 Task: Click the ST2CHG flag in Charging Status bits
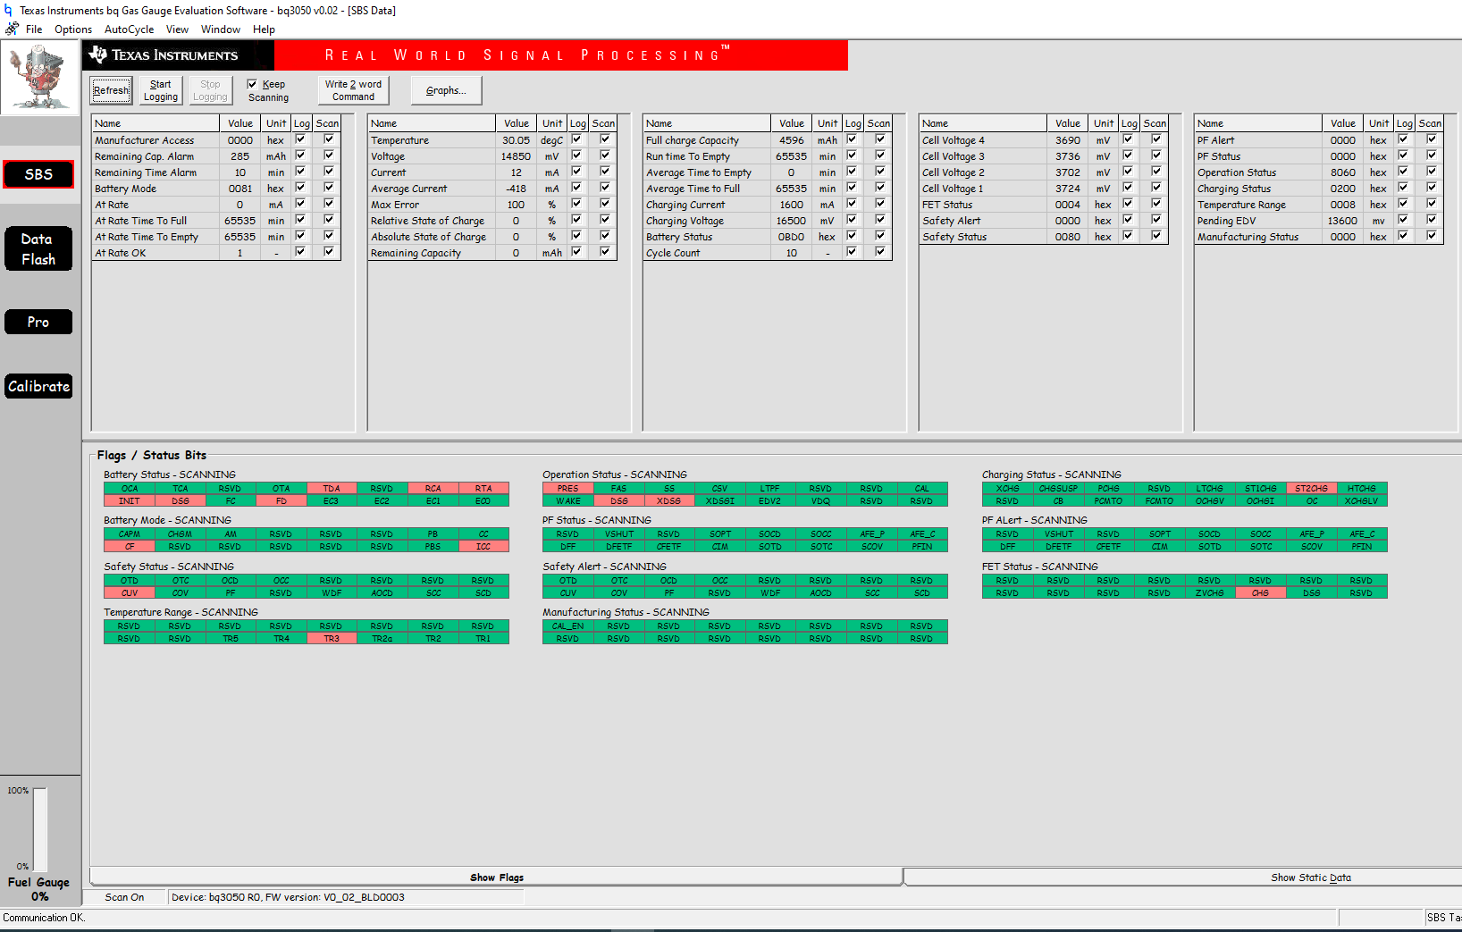[1311, 489]
